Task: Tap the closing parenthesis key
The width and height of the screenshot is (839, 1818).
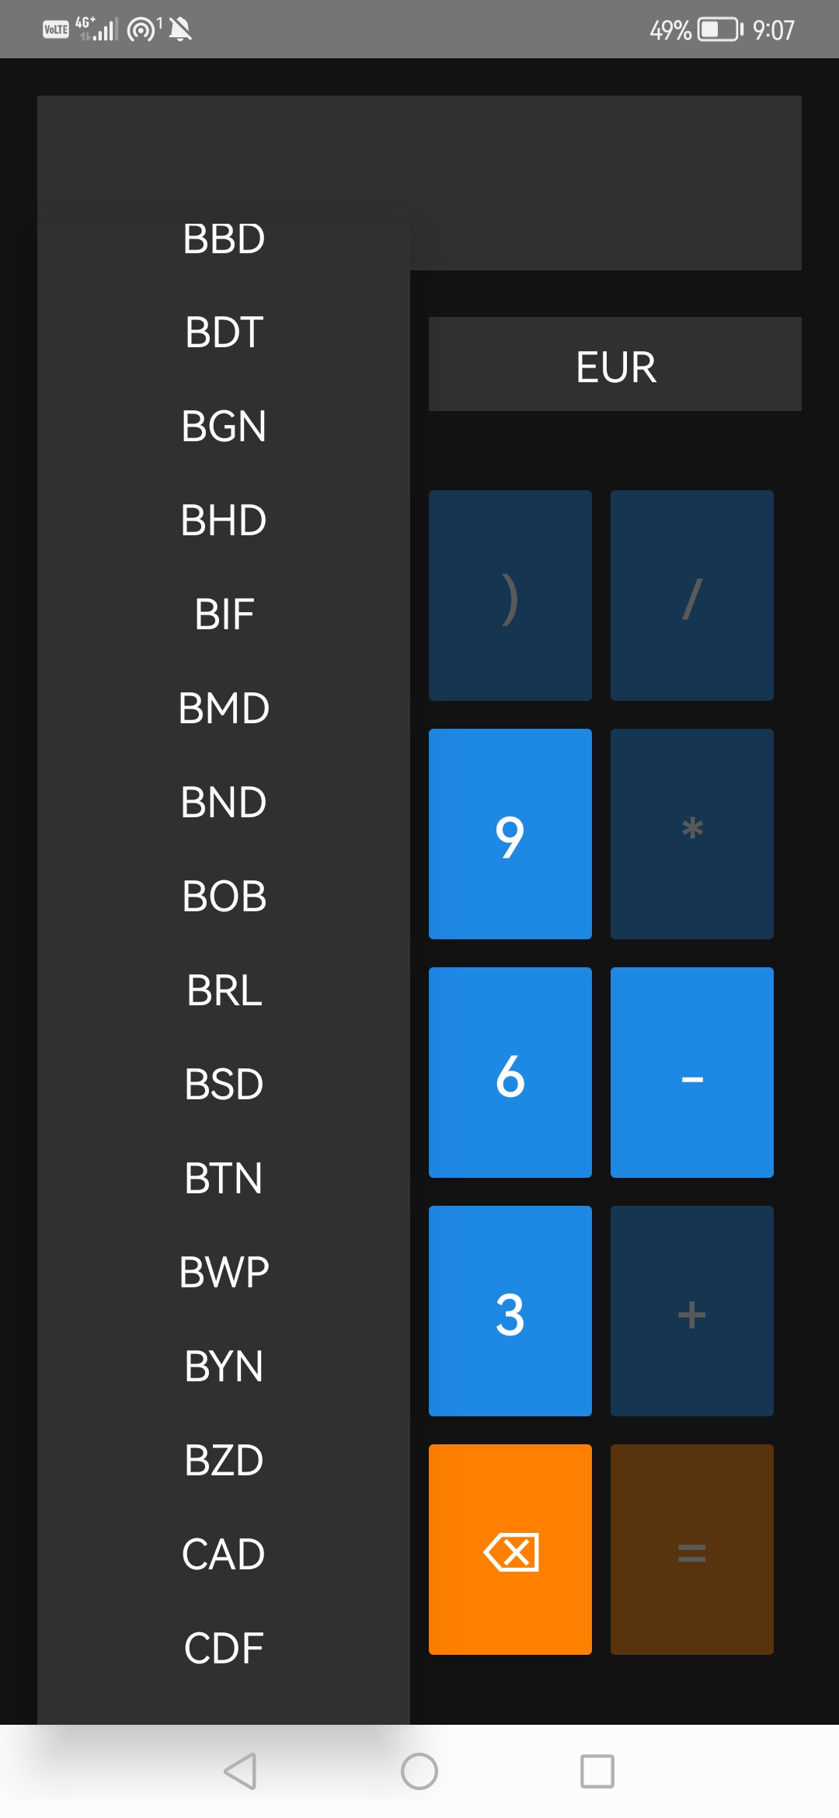Action: tap(510, 595)
